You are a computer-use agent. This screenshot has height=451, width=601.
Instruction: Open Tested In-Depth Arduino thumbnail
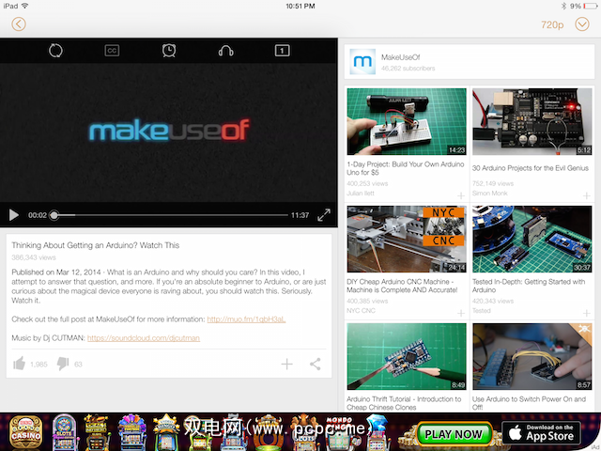tap(532, 239)
